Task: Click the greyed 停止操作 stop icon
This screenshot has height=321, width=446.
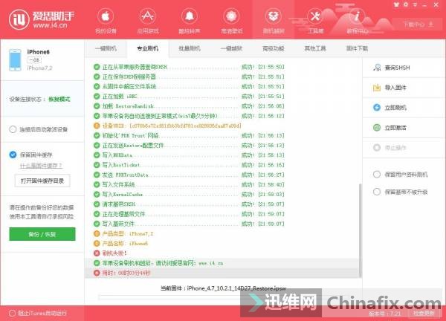Action: coord(377,148)
